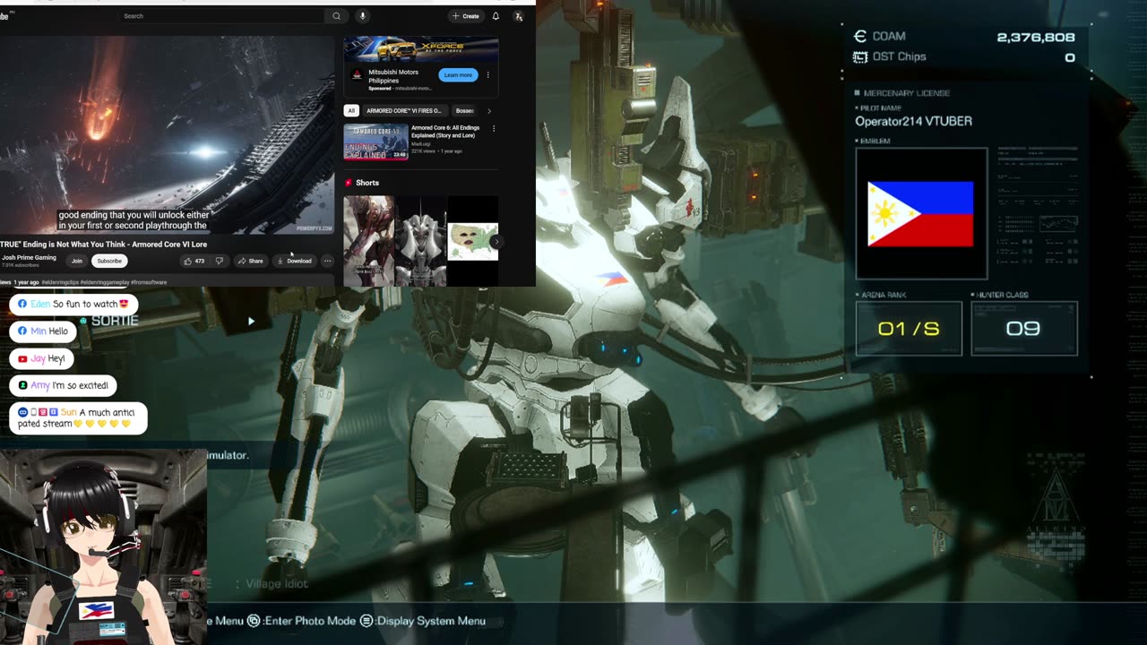Viewport: 1147px width, 645px height.
Task: Click the YouTube video player frame
Action: pos(167,134)
